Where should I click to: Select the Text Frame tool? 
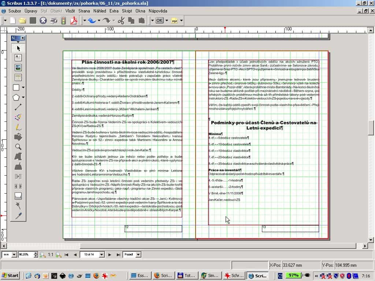[18, 57]
